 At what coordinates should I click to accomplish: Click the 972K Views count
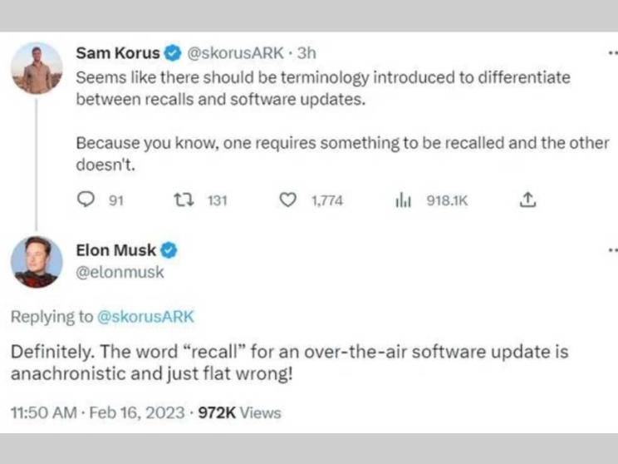(239, 412)
